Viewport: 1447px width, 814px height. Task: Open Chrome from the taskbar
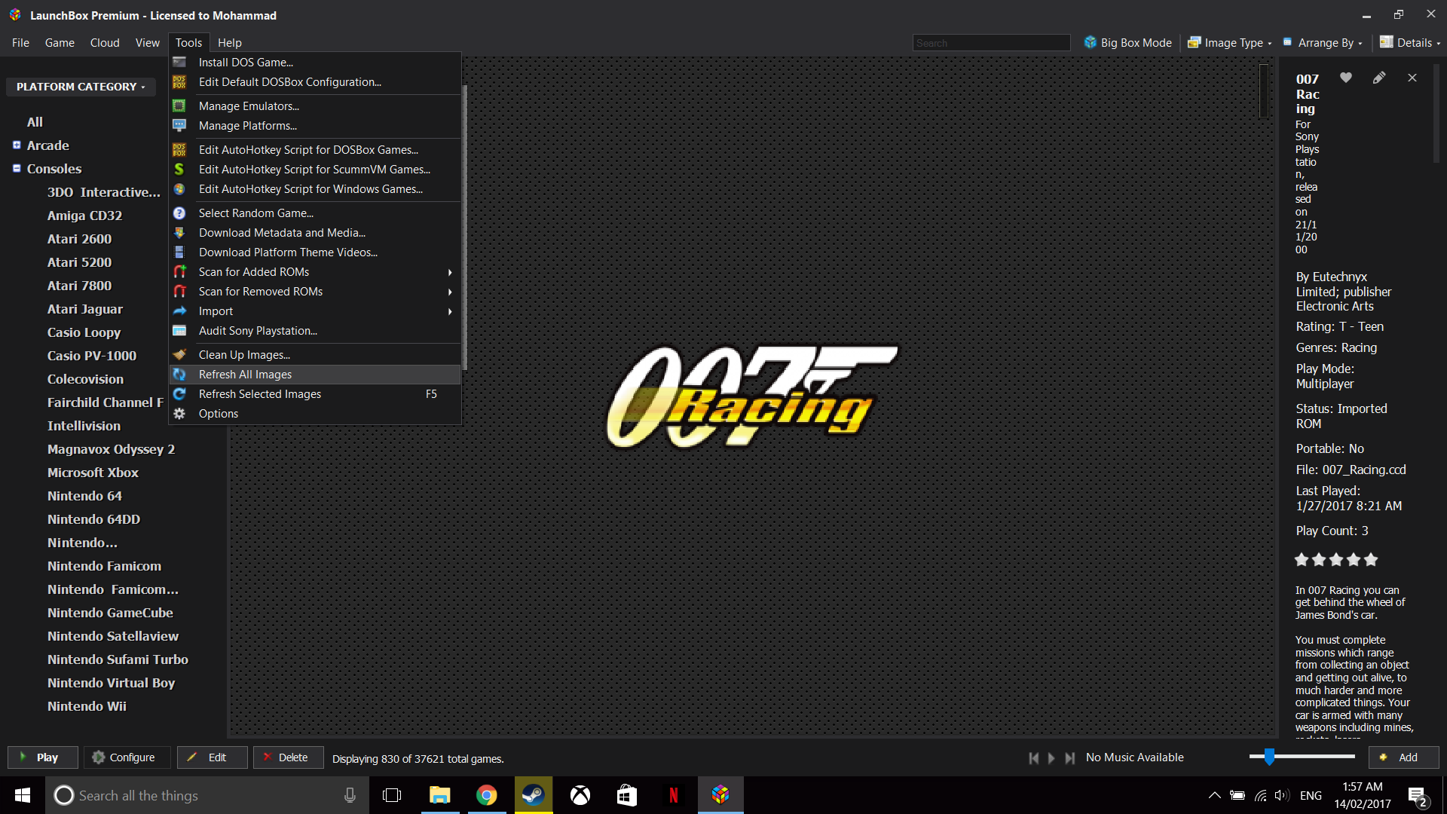[x=487, y=795]
